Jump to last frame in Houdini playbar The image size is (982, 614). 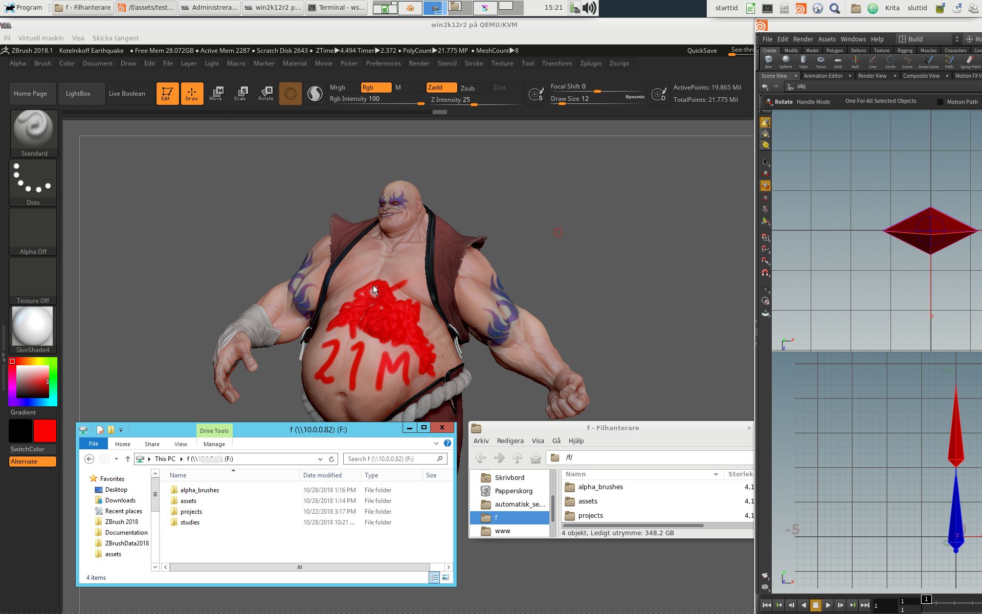coord(865,605)
